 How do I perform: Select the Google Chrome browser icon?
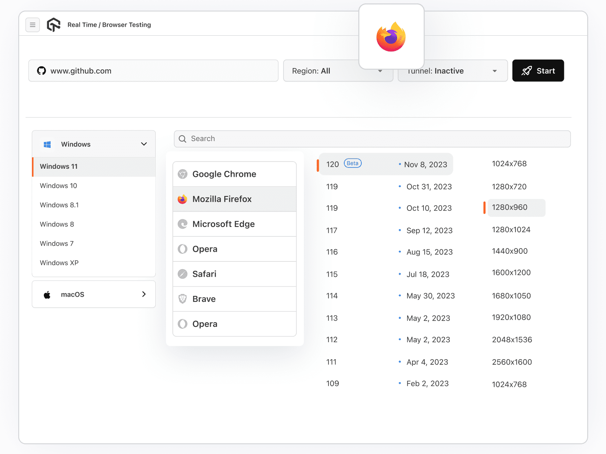click(x=183, y=174)
